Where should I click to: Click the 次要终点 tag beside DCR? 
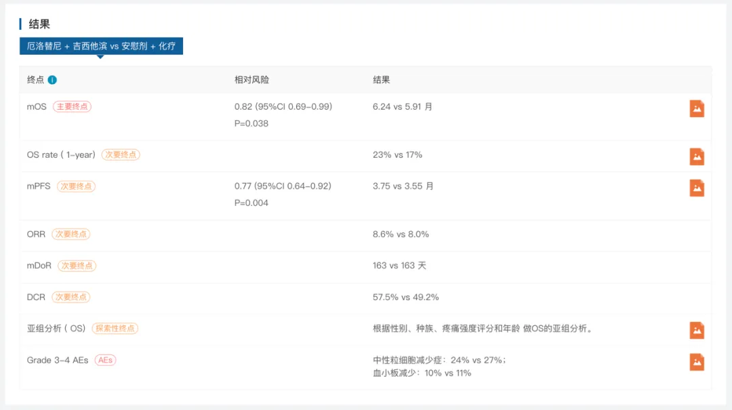click(x=71, y=297)
